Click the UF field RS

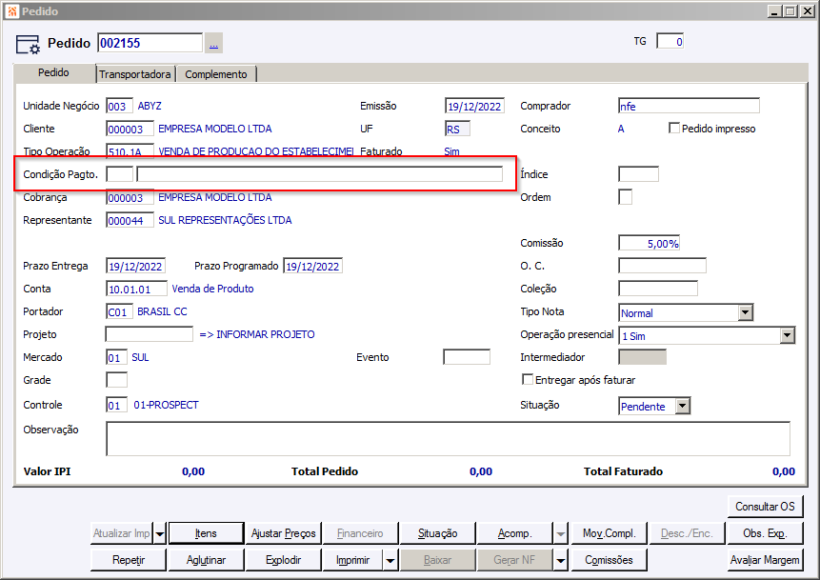tap(457, 129)
